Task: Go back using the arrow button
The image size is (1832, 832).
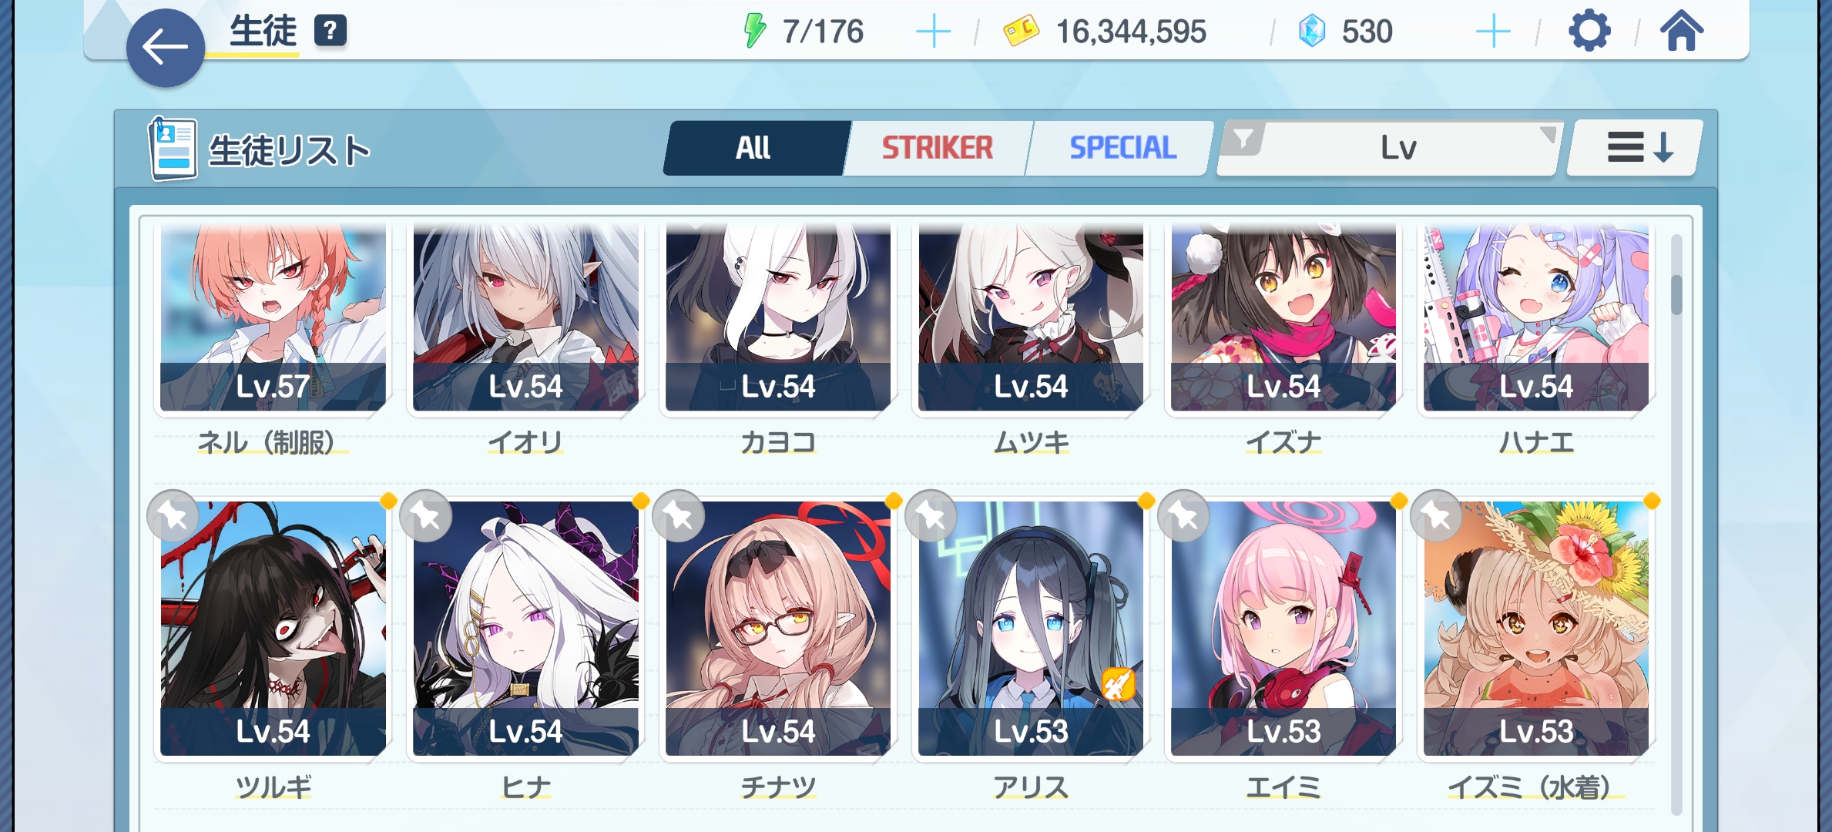Action: [x=166, y=48]
